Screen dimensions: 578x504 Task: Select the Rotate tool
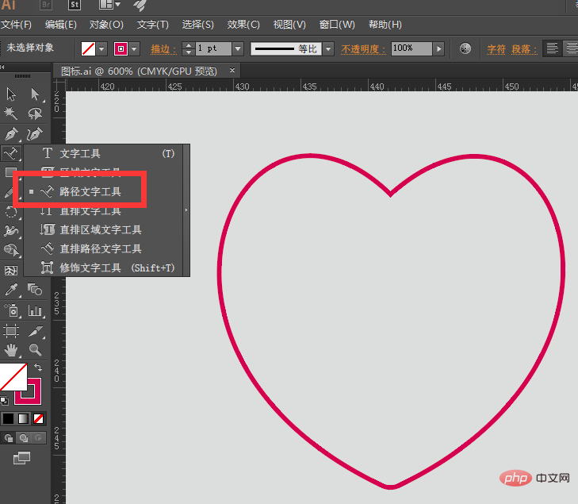click(x=11, y=212)
